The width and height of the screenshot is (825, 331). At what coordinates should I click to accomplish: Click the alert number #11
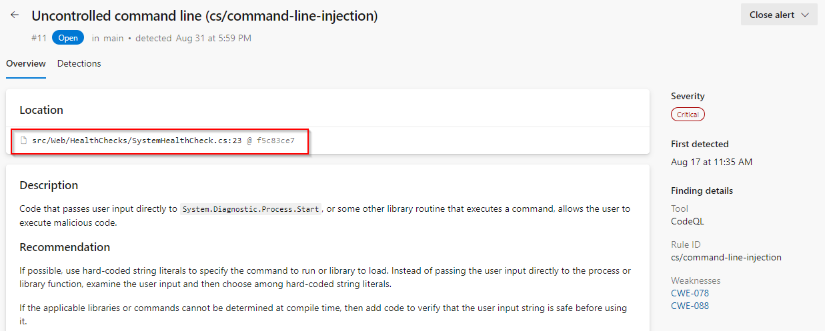pos(39,38)
